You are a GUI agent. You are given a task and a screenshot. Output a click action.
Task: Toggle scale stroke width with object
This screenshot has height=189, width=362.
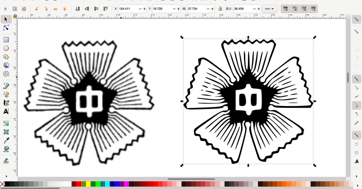click(286, 9)
